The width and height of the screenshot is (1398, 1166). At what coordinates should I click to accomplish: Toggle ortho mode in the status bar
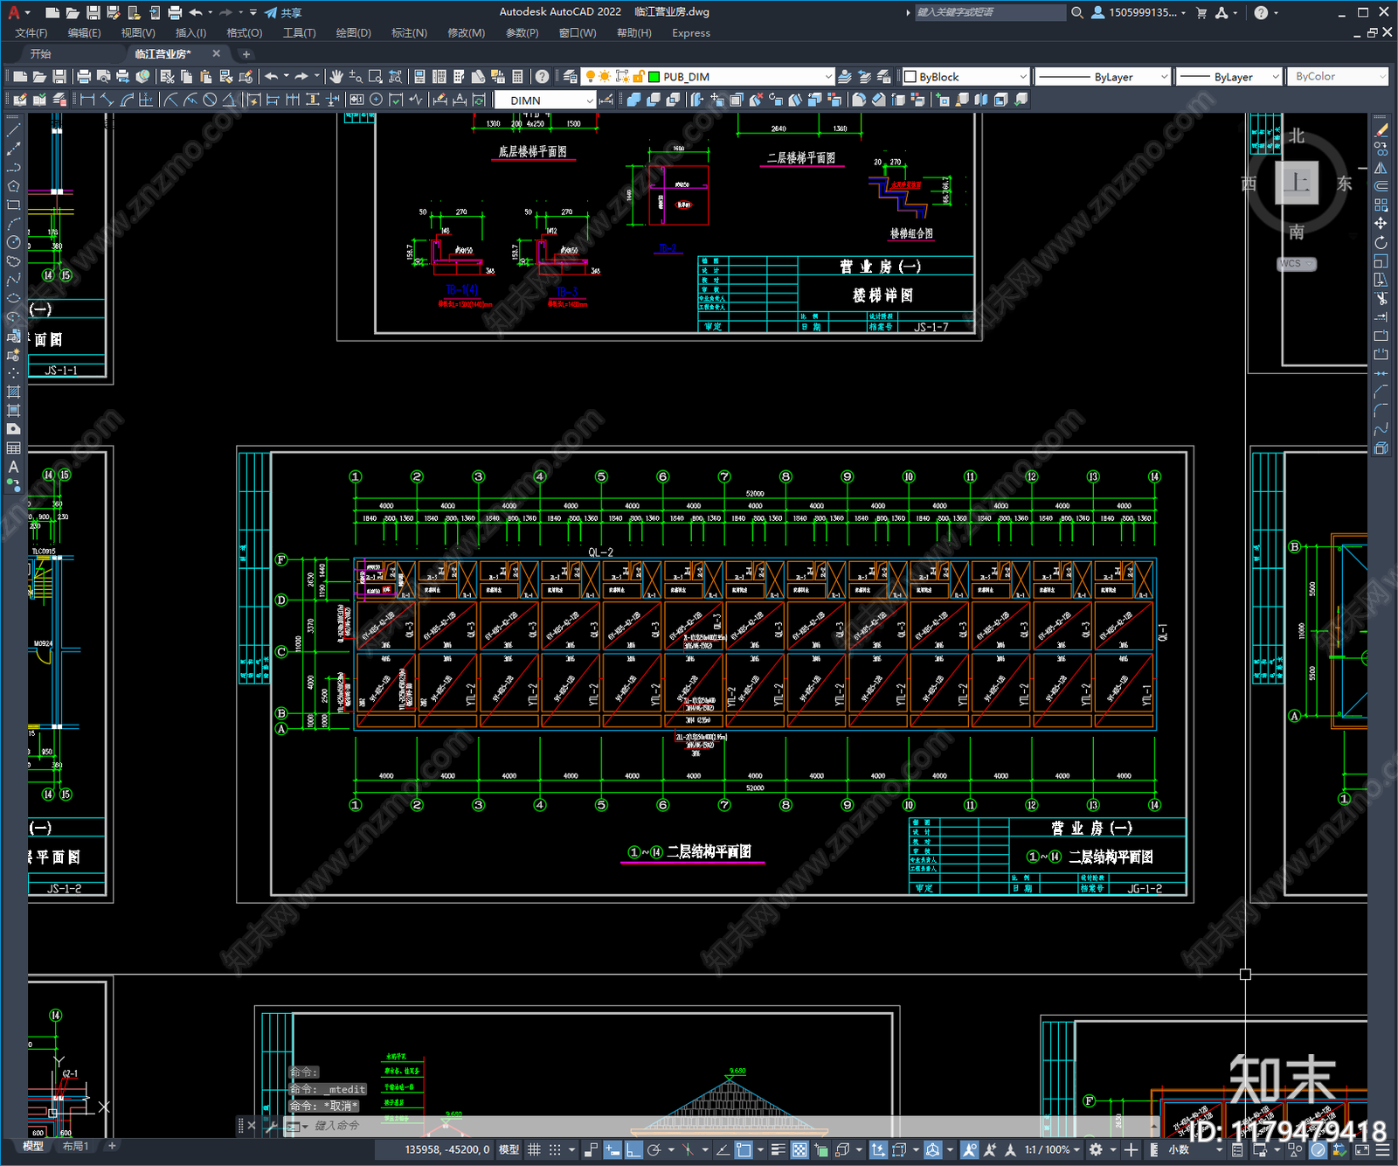633,1149
